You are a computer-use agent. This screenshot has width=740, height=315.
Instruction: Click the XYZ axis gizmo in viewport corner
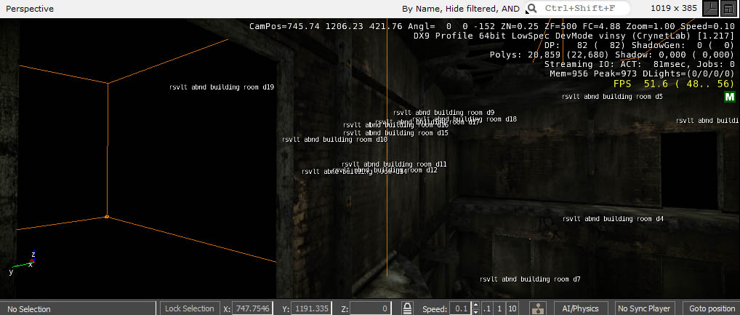(x=23, y=263)
